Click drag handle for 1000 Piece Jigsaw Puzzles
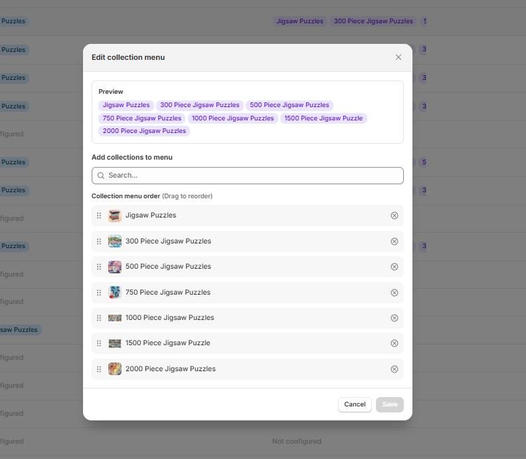This screenshot has width=526, height=459. coord(99,318)
